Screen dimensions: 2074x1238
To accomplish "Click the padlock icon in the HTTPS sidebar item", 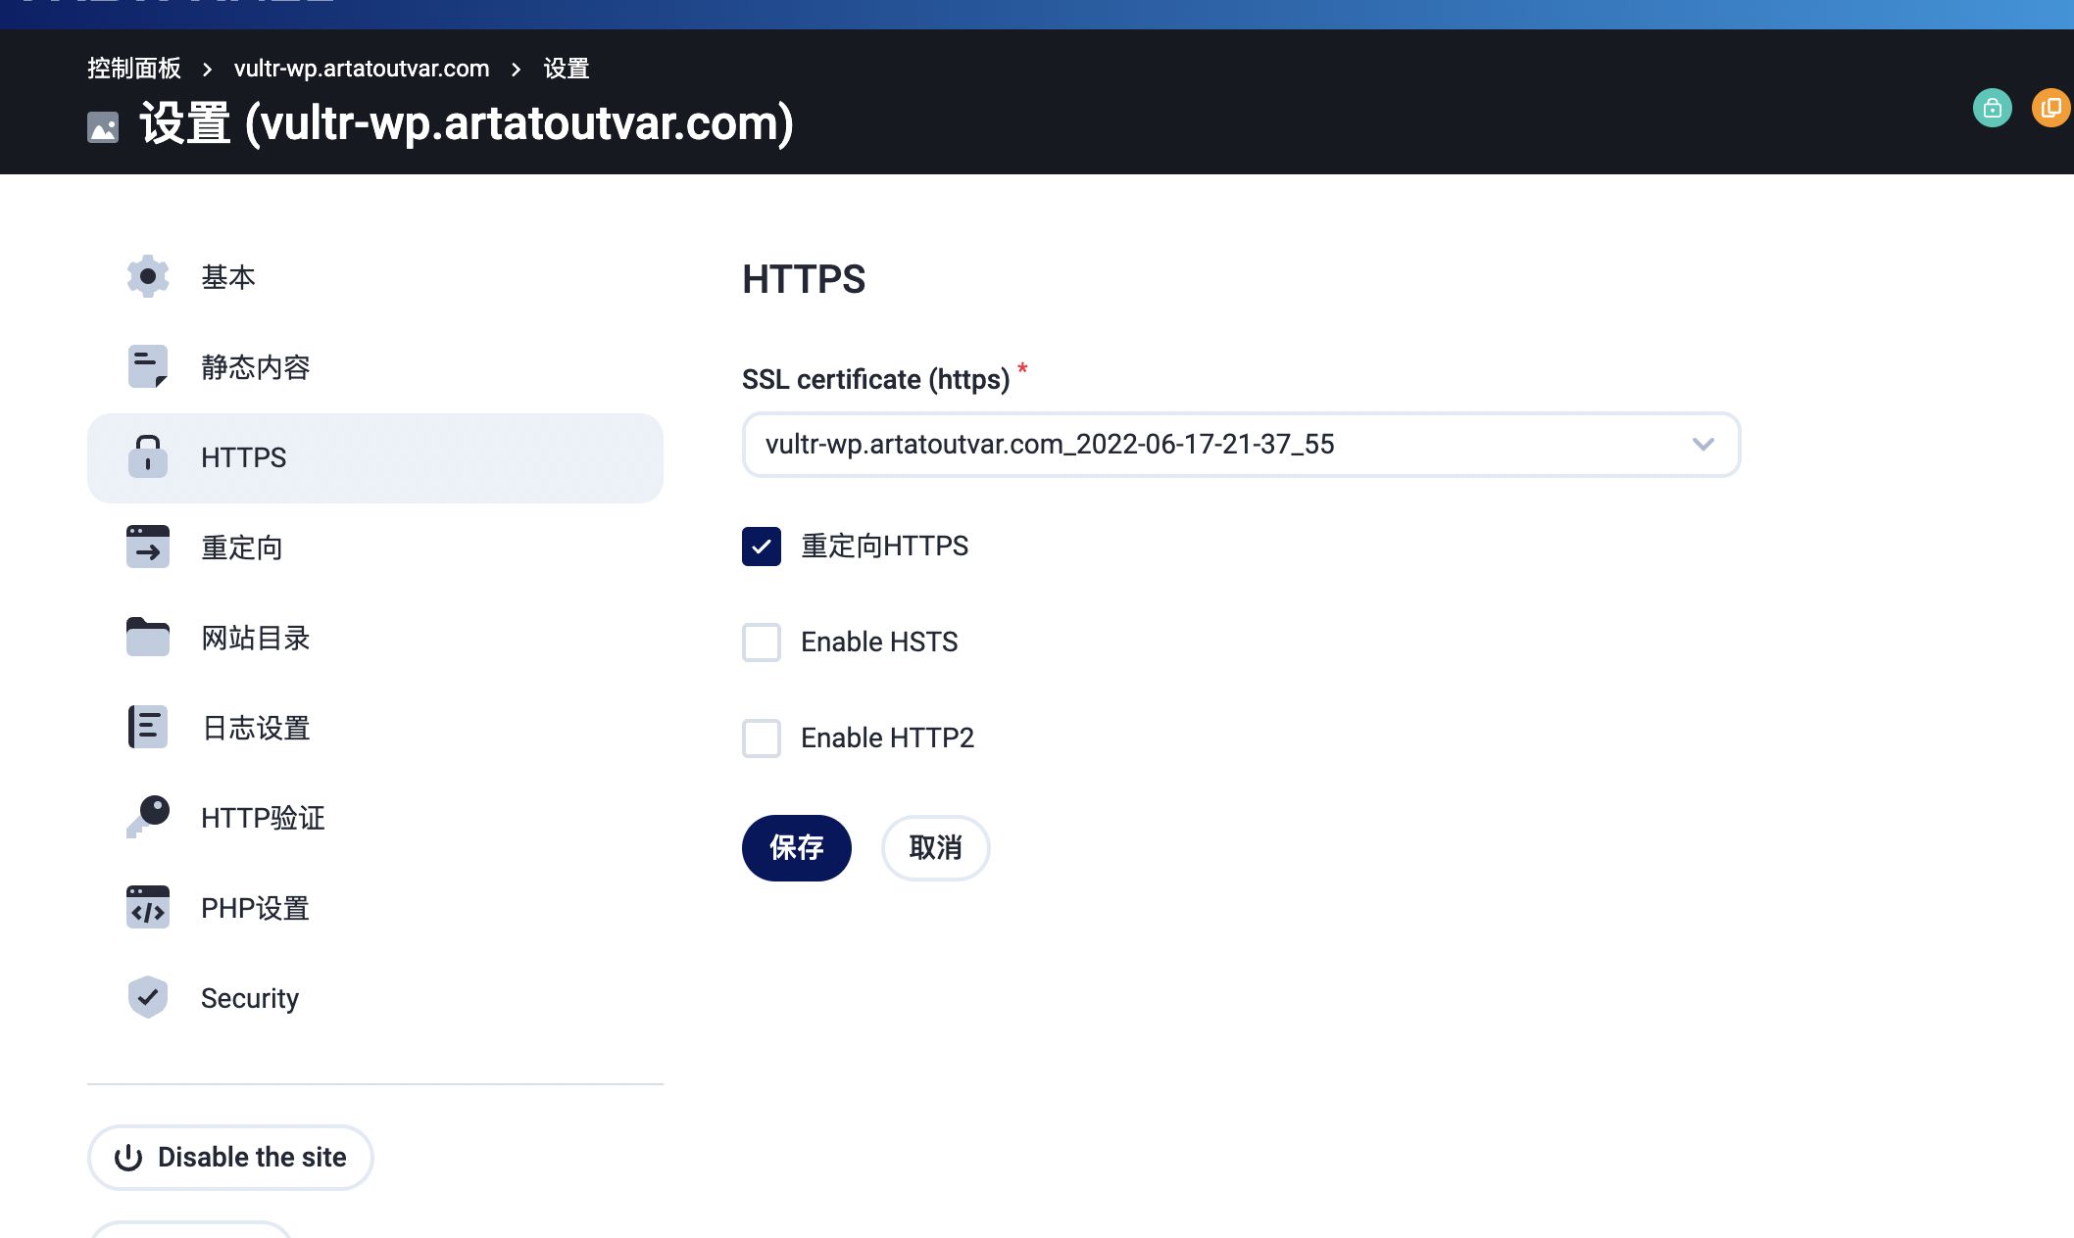I will tap(148, 456).
